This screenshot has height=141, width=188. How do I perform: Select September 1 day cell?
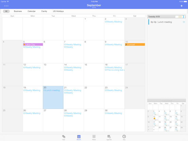[94, 29]
